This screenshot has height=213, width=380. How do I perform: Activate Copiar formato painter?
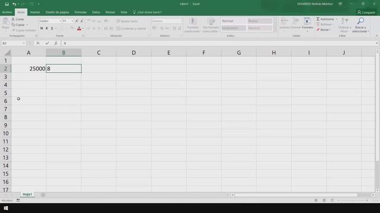pos(24,30)
